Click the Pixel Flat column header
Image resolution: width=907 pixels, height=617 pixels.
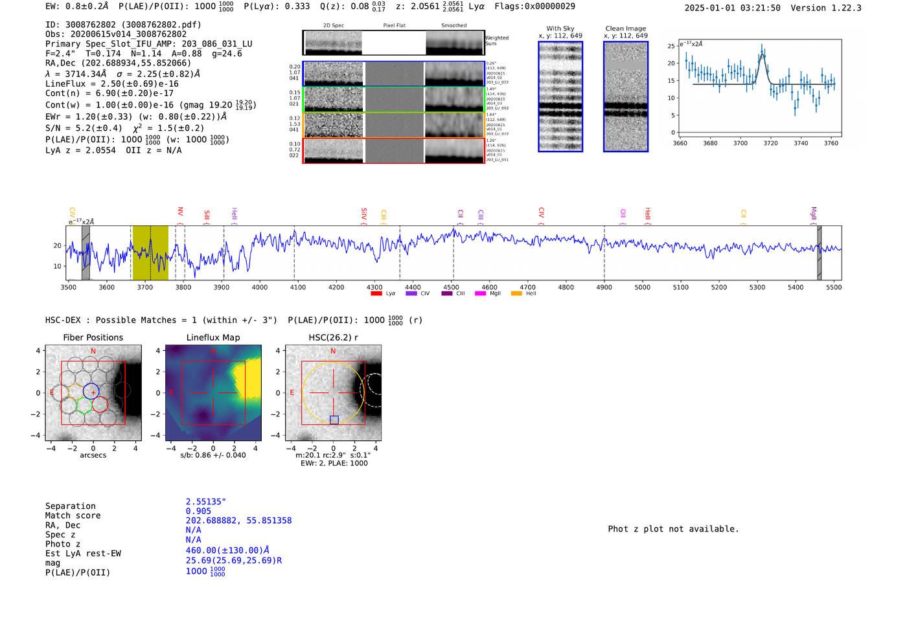394,25
